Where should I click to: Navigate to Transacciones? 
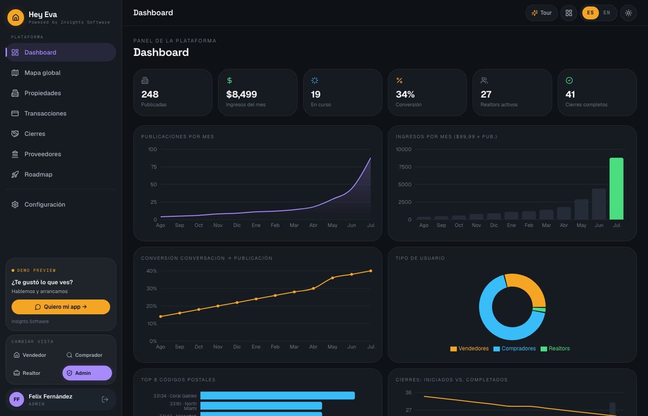[x=61, y=113]
